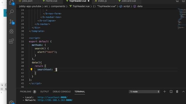Screen dimensions: 186x104
Task: Select the TopHeader.vue editor tab
Action: (x=78, y=1)
